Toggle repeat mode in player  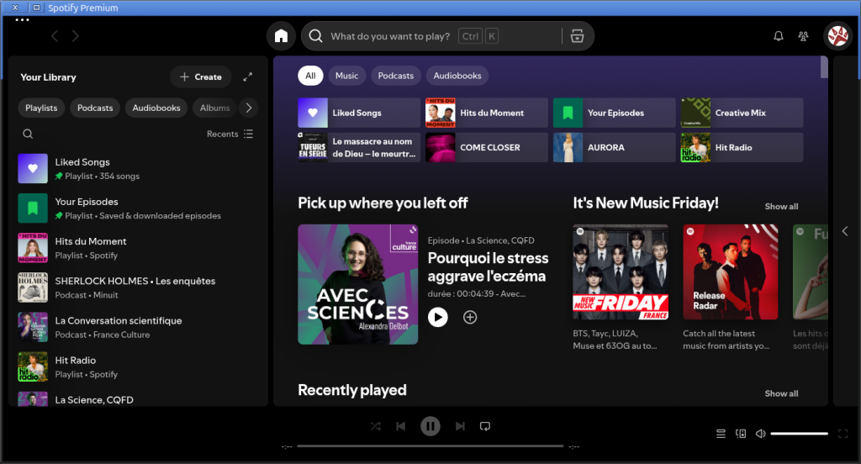484,426
